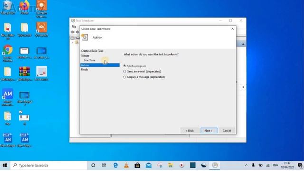
Task: Open the notification center icon
Action: point(300,165)
